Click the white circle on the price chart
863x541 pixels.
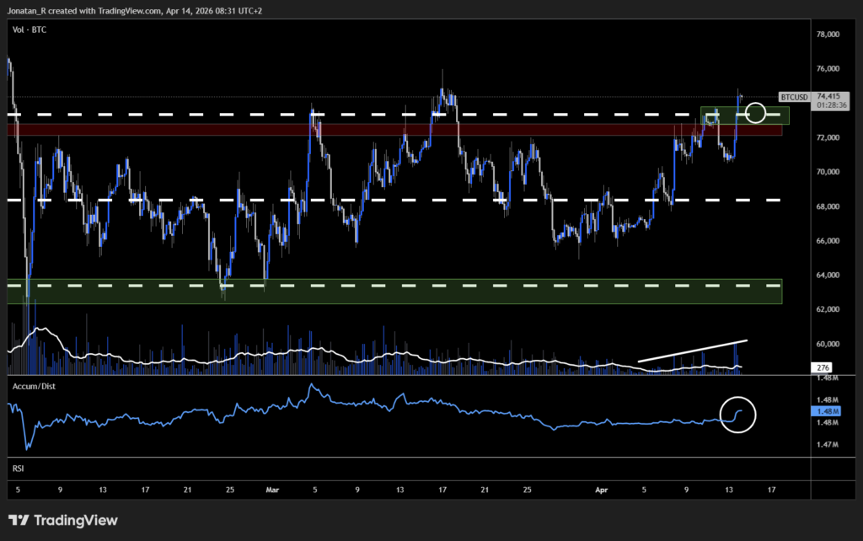tap(756, 112)
